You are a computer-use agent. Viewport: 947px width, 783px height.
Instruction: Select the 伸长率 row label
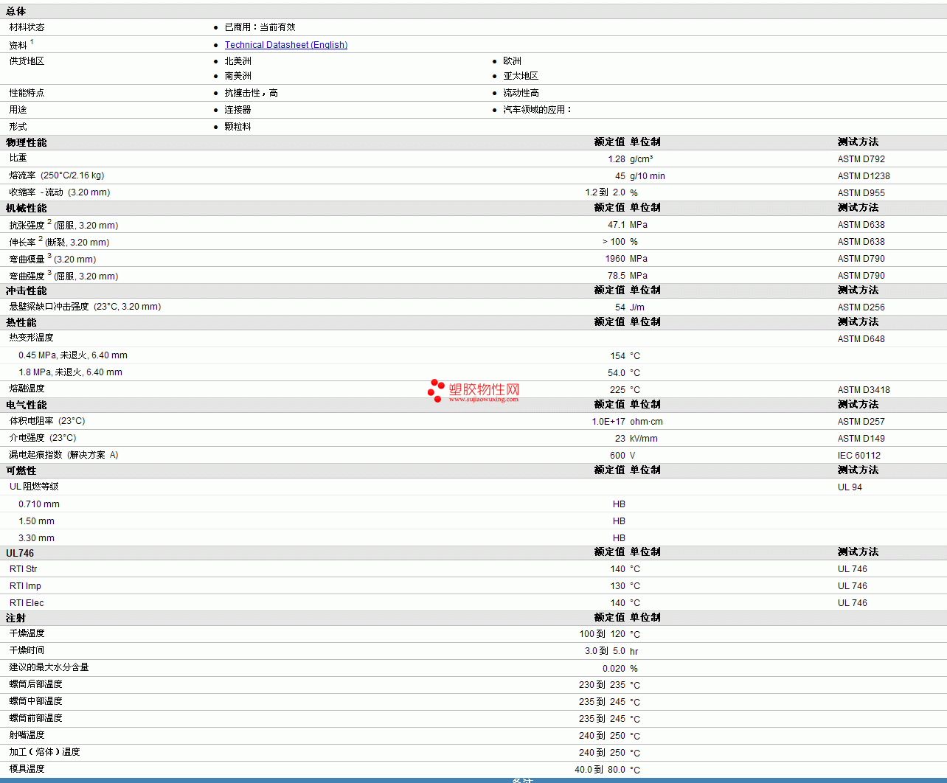click(x=59, y=242)
